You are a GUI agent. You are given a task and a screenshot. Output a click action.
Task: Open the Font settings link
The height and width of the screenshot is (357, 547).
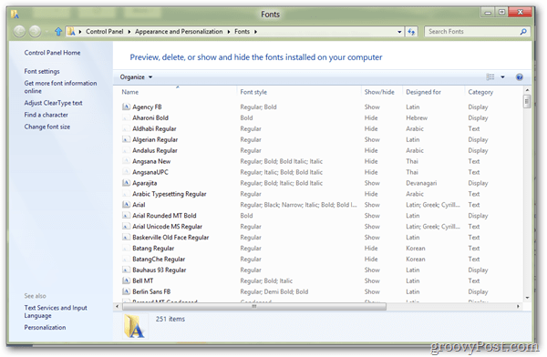pyautogui.click(x=42, y=71)
